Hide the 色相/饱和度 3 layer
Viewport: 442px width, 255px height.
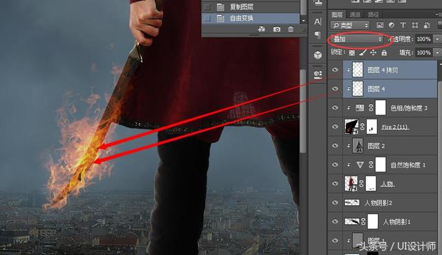pos(335,108)
